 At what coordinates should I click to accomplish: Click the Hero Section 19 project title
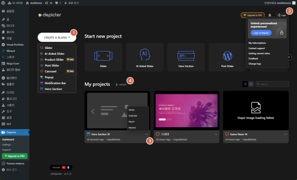101,134
